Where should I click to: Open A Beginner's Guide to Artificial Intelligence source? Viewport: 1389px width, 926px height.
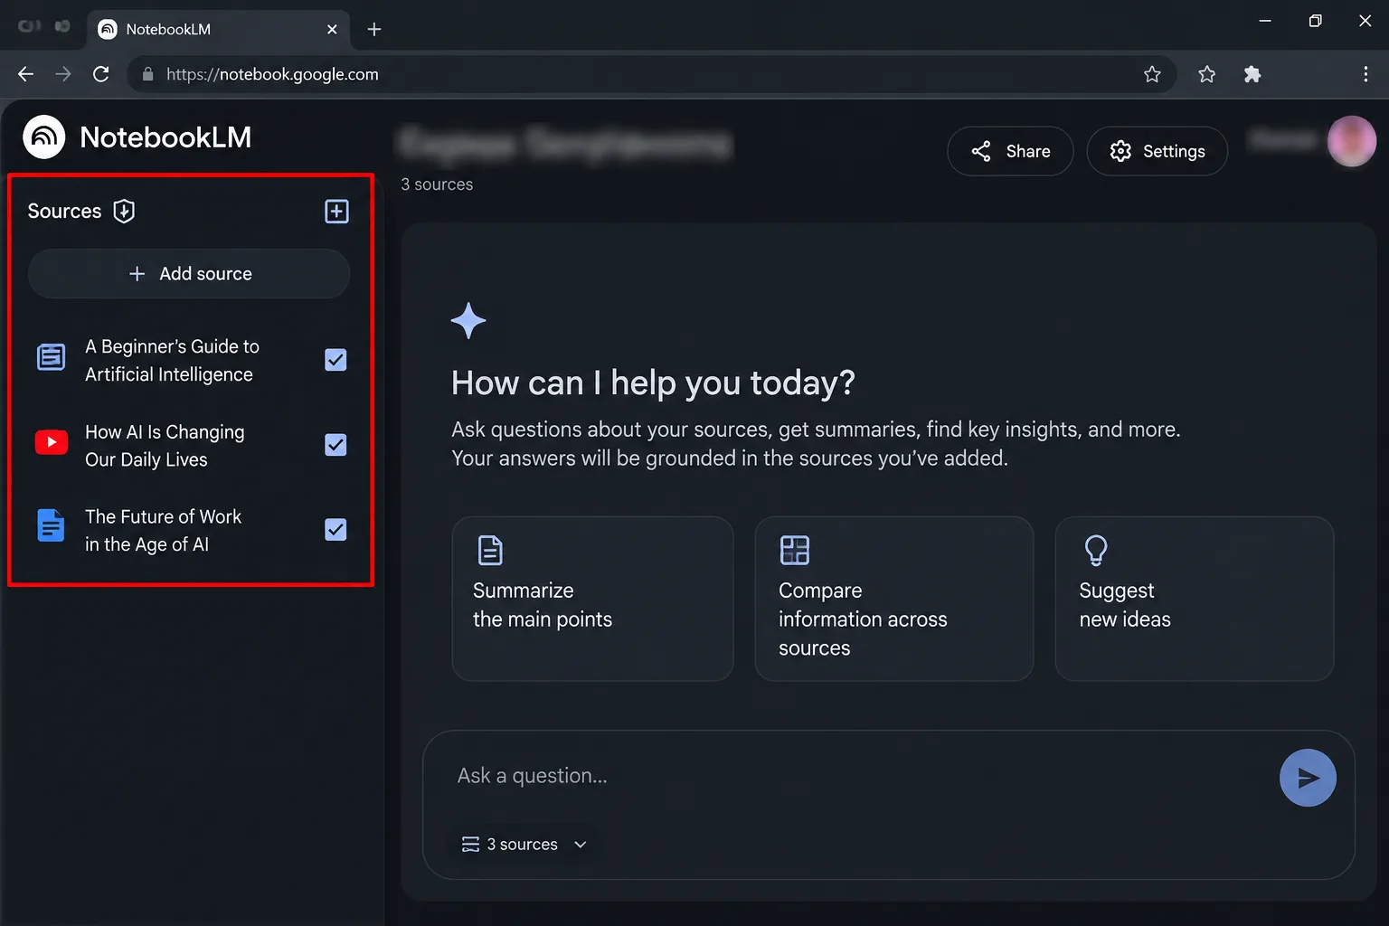point(172,360)
